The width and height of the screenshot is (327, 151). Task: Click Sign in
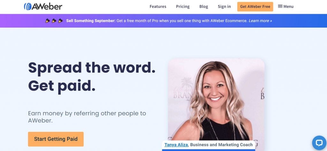(x=224, y=6)
